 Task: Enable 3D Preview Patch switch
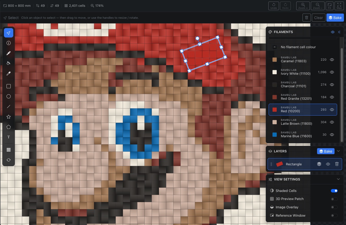coord(334,199)
